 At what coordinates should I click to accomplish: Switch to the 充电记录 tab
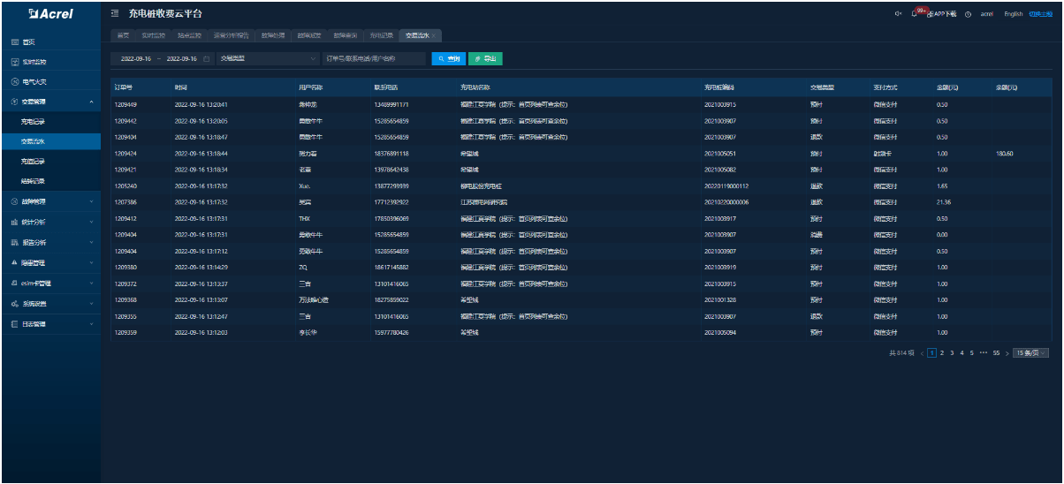point(382,35)
